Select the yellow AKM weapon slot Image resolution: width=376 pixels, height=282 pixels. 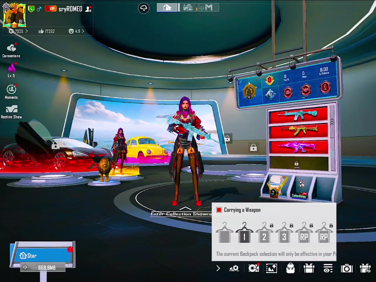coord(298,130)
